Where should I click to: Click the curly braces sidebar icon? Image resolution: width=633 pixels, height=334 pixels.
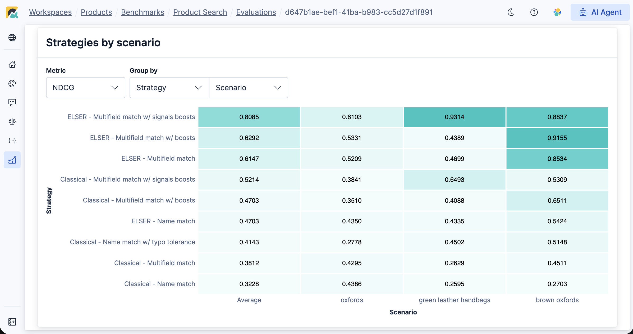click(12, 141)
